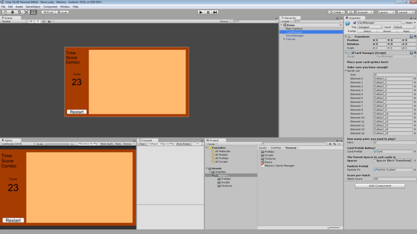Viewport: 417px width, 234px height.
Task: Select the Hand tool in the toolbar
Action: coord(5,12)
